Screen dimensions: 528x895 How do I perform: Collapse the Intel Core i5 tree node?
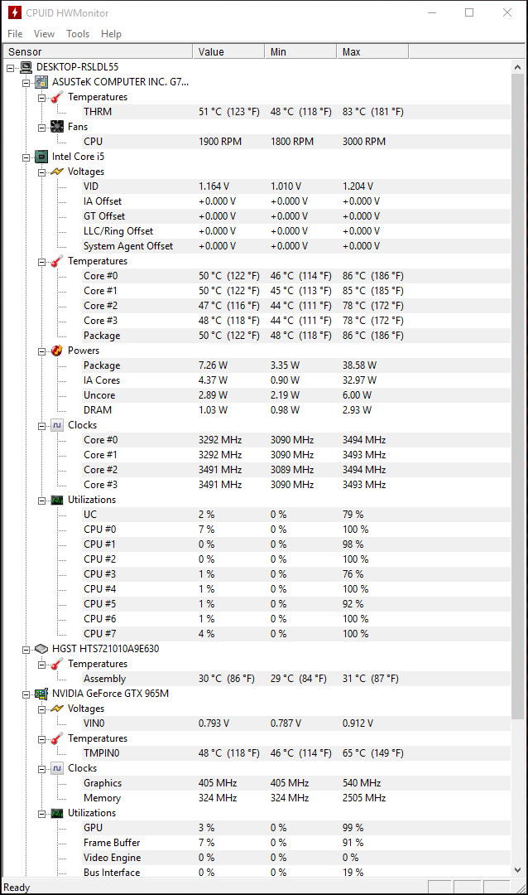[26, 157]
